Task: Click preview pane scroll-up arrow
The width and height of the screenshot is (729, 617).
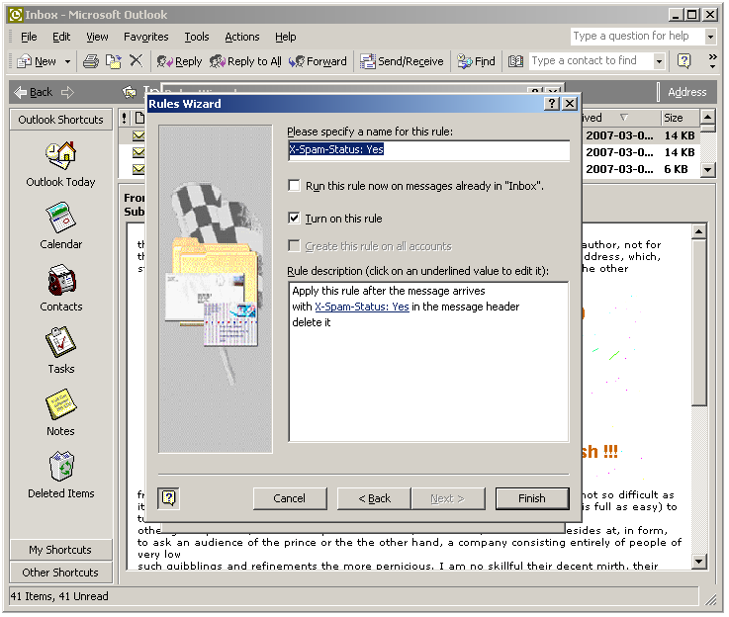Action: (x=698, y=231)
